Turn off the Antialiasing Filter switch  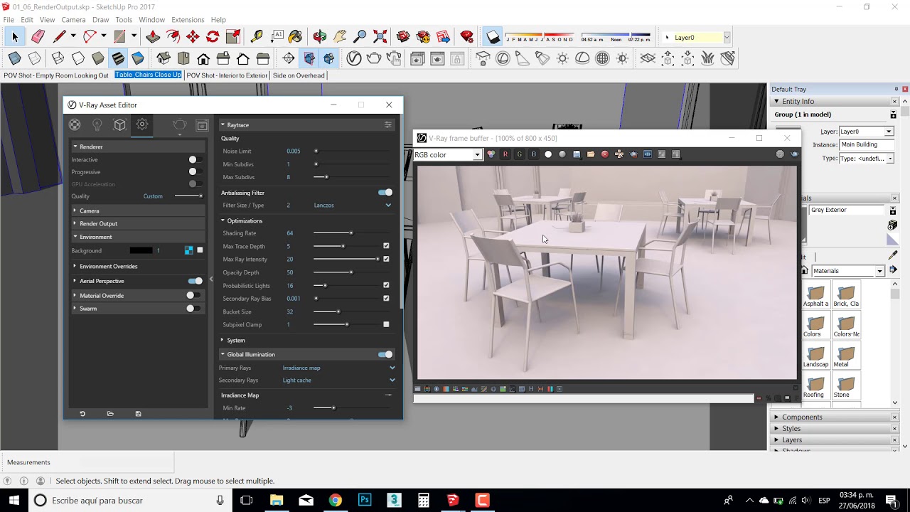pos(385,193)
